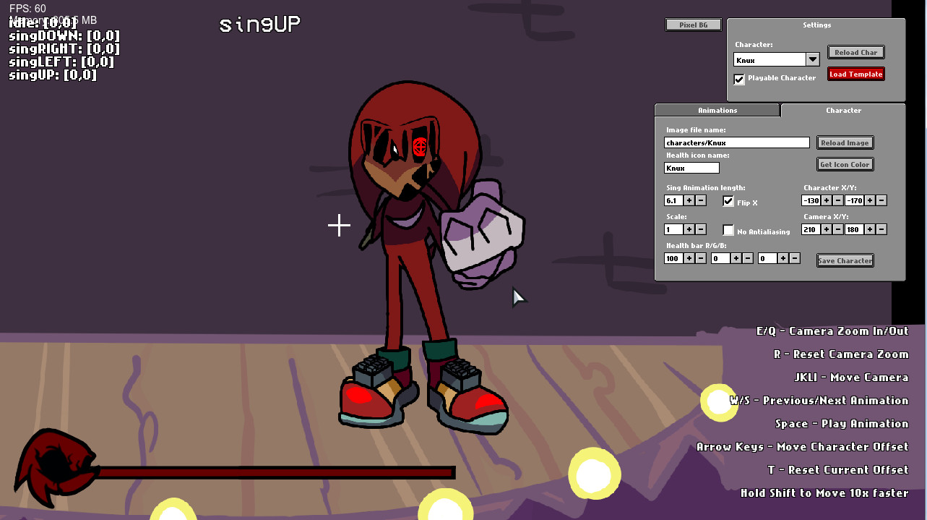Screen dimensions: 927x520
Task: Click the Image file name input field
Action: pos(737,142)
